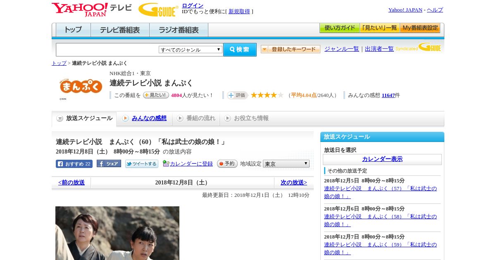
Task: Go to 次の放送> next broadcast
Action: [x=294, y=182]
